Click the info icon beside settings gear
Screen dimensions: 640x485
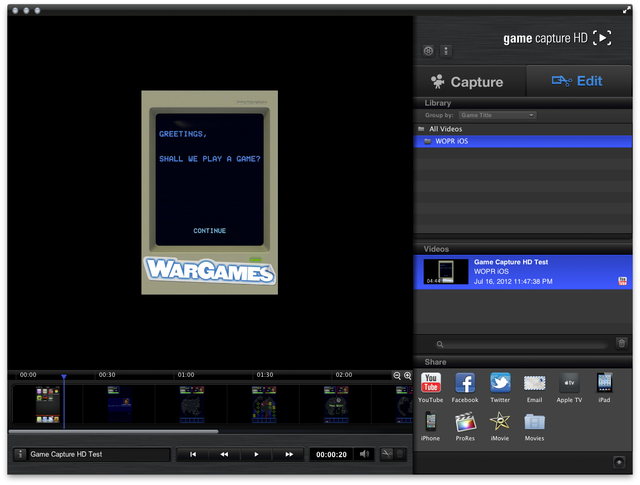(446, 51)
